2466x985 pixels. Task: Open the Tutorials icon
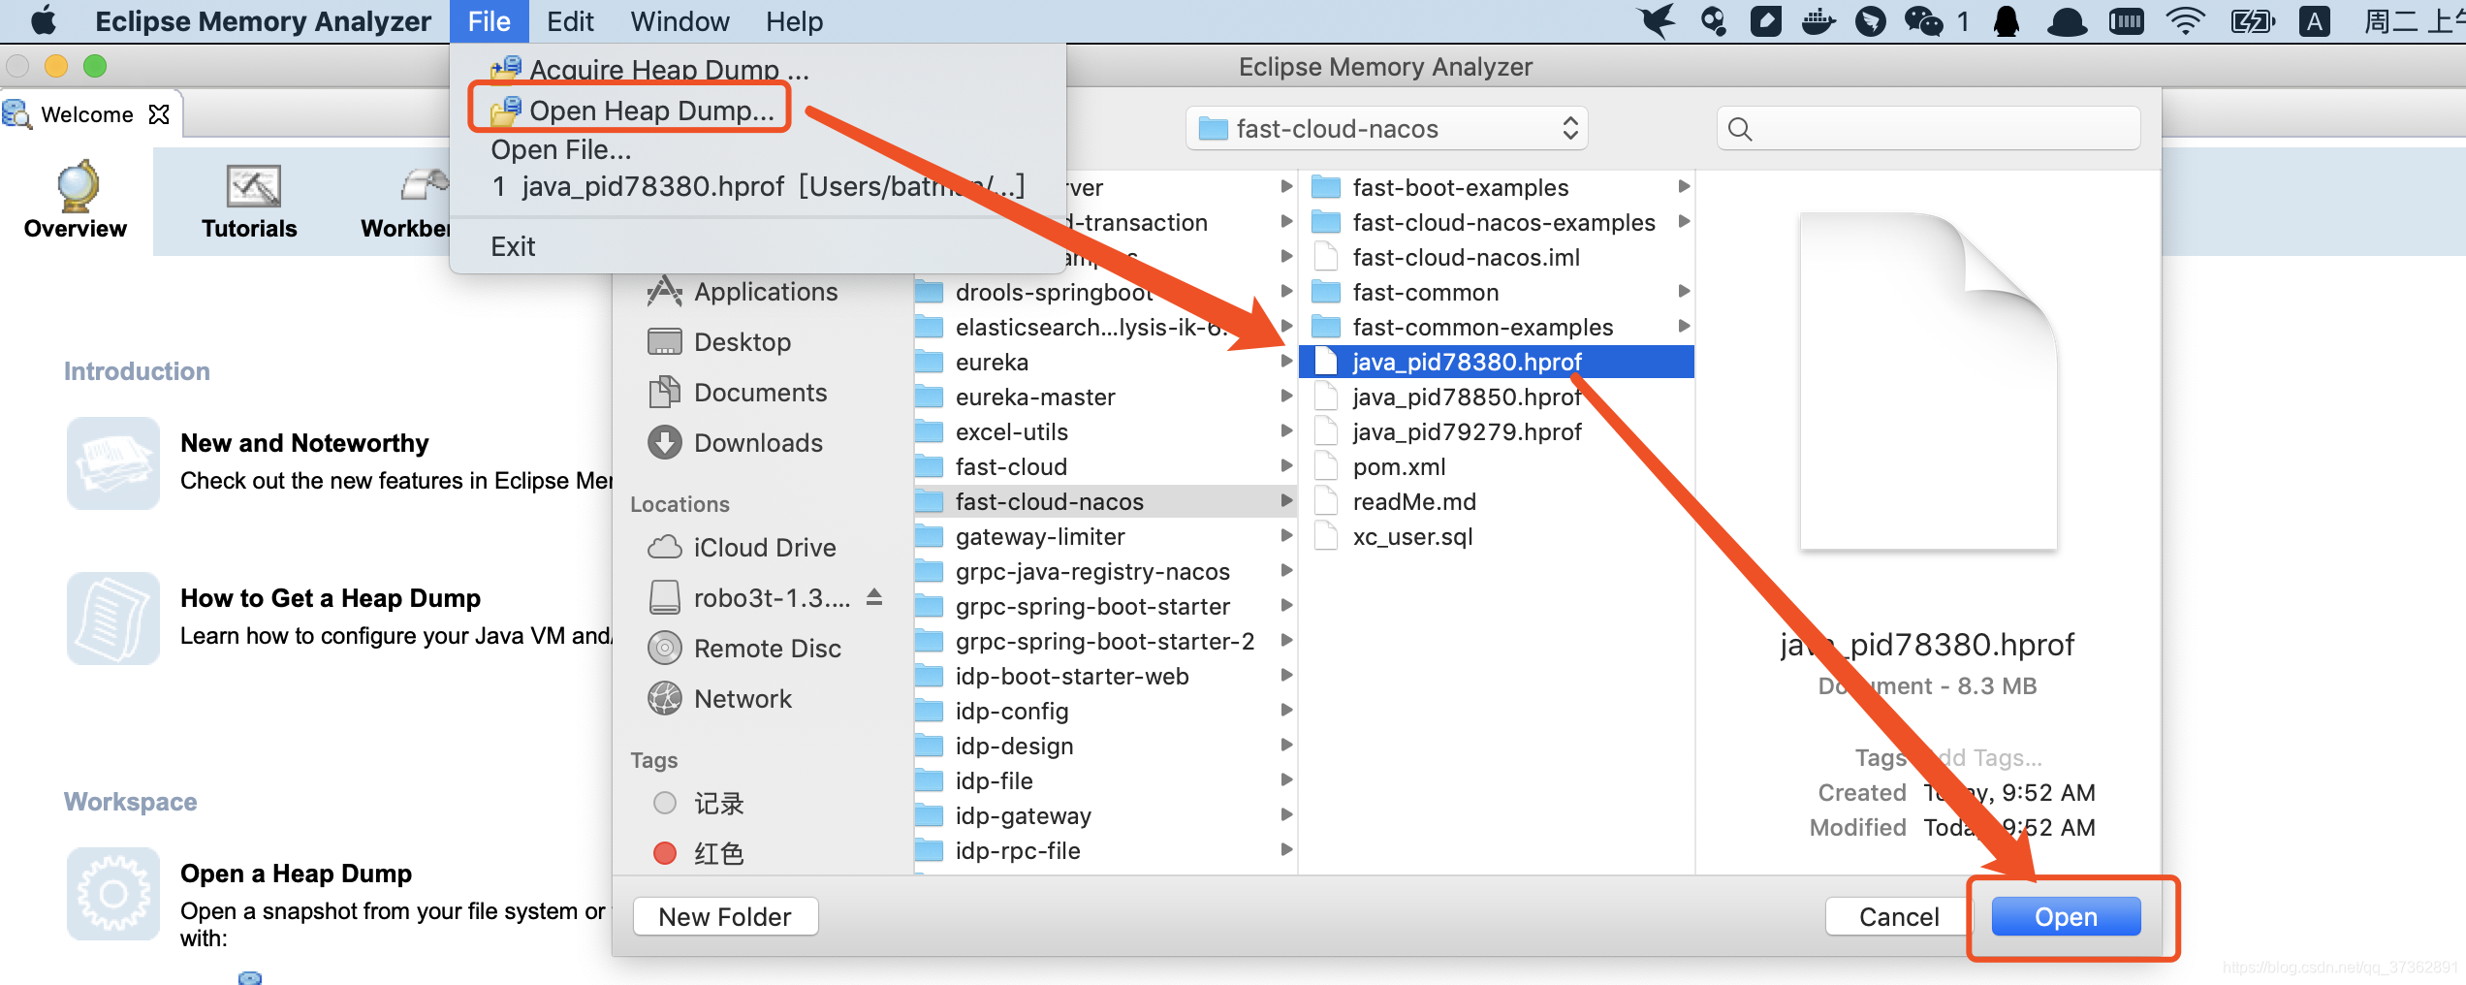coord(252,186)
